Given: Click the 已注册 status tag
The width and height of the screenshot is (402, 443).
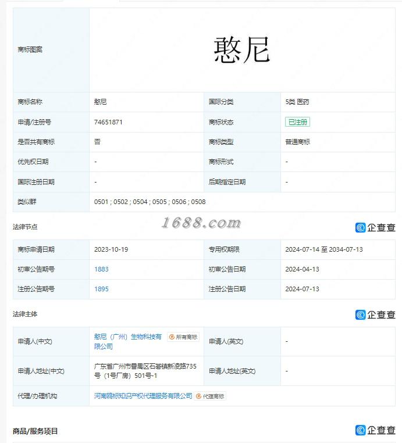Looking at the screenshot, I should 297,122.
